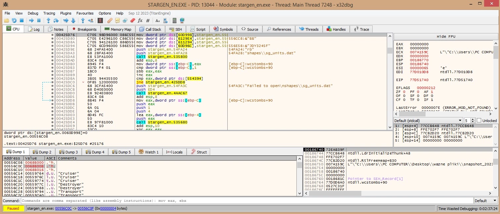Click the Hide FPU button
The image size is (500, 214).
pyautogui.click(x=446, y=36)
